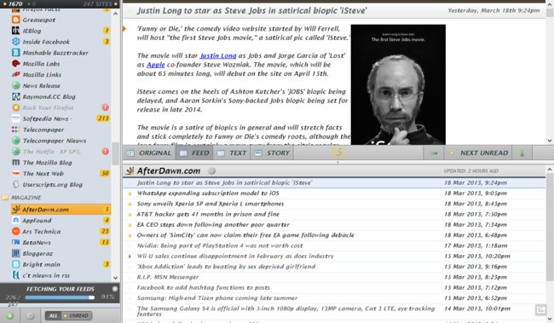Follow the Justin Long link
Screen dimensions: 554x323
coord(218,55)
